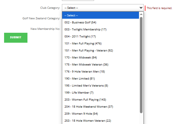Click the dropdown list scrollbar thumb
Image resolution: width=179 pixels, height=124 pixels.
click(x=141, y=64)
